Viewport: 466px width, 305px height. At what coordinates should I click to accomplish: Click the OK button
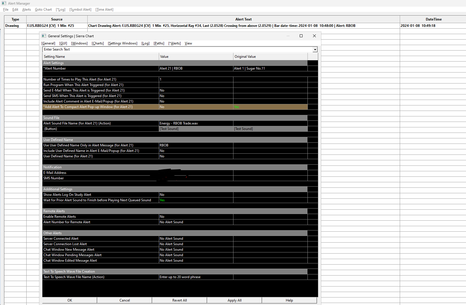pos(70,300)
